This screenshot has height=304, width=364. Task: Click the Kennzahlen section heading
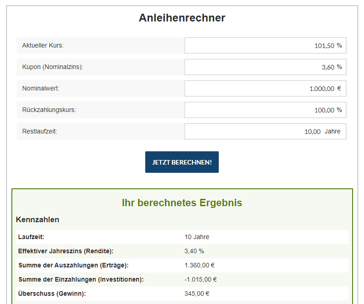point(37,220)
